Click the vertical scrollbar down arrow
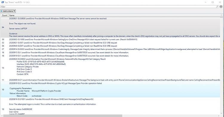 [222, 113]
